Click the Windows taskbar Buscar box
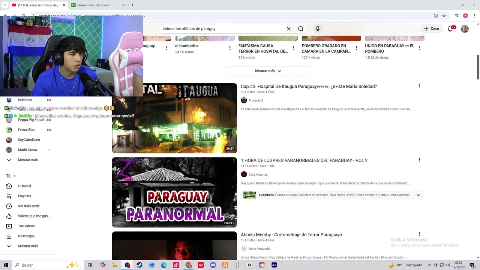This screenshot has width=480, height=270. click(48, 265)
